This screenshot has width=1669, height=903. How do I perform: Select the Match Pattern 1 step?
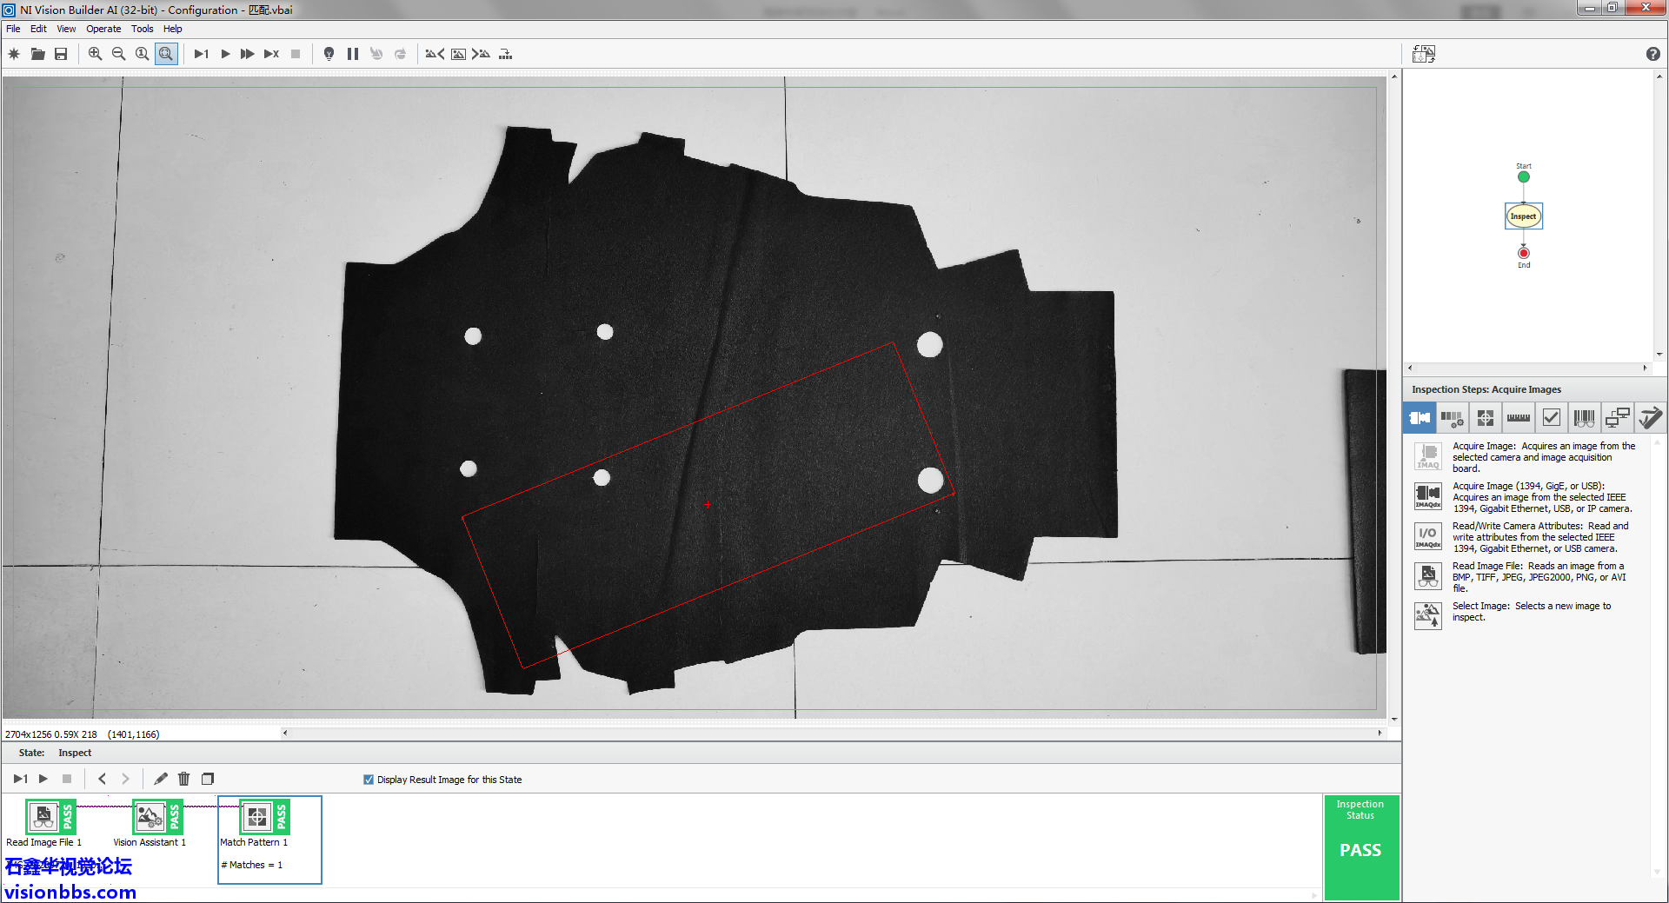click(257, 818)
